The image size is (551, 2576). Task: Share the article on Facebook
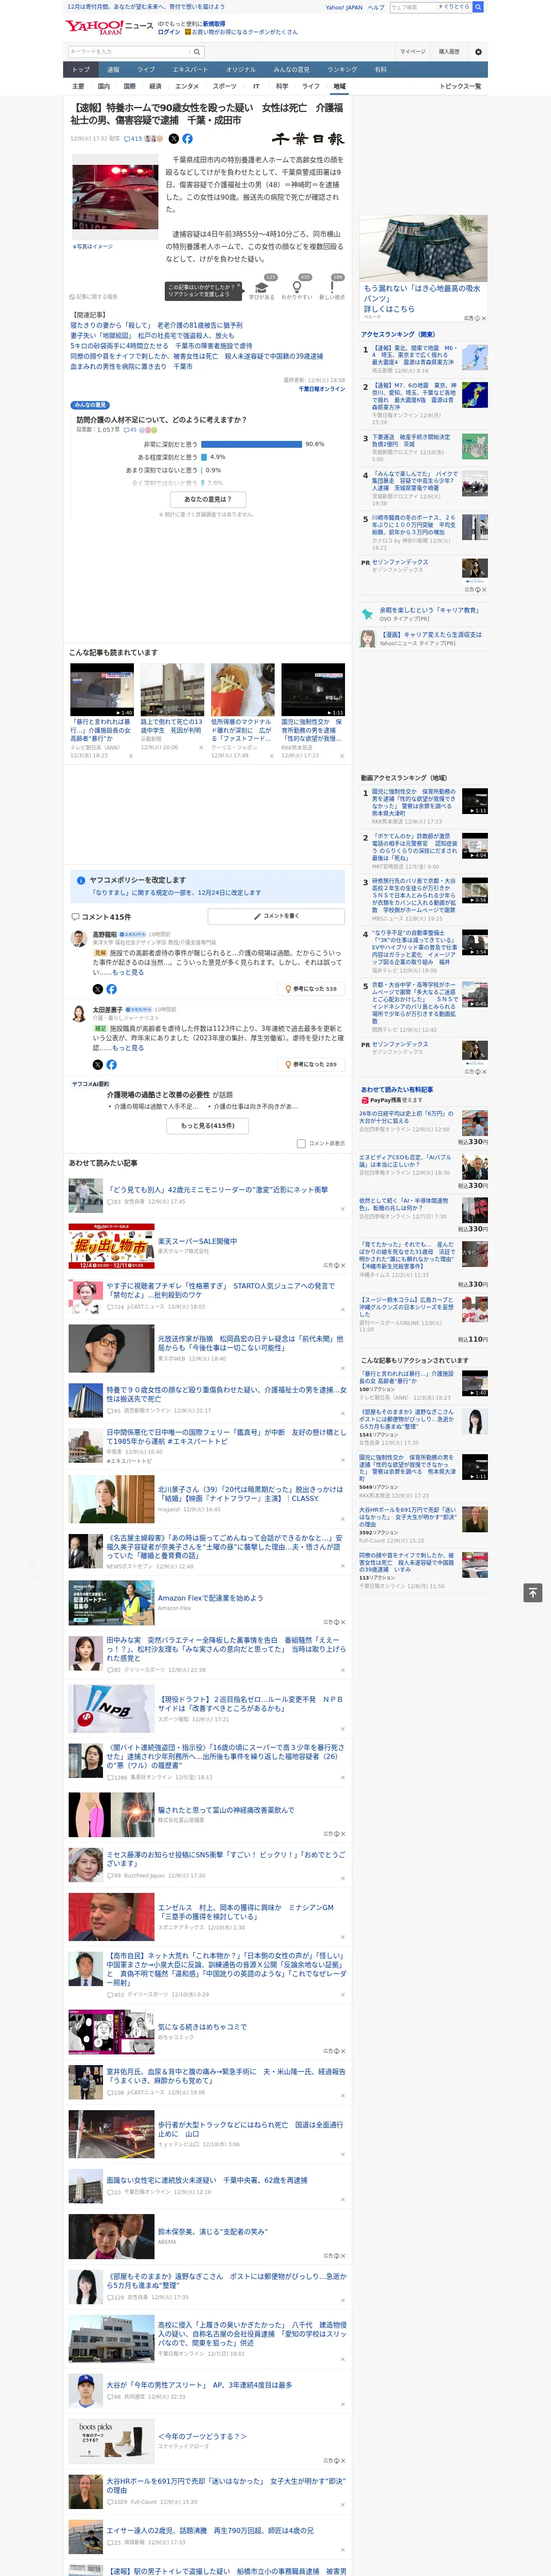pos(187,139)
